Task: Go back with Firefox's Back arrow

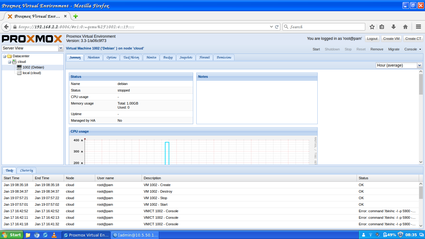Action: click(6, 27)
